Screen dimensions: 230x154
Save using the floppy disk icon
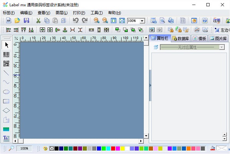(26, 21)
